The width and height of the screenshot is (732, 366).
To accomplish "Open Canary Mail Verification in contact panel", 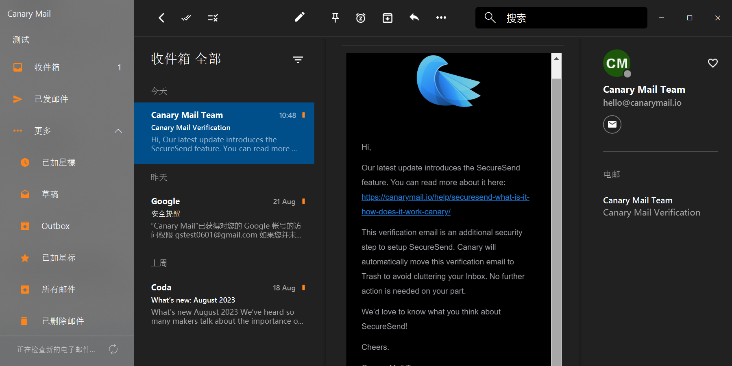I will coord(651,207).
